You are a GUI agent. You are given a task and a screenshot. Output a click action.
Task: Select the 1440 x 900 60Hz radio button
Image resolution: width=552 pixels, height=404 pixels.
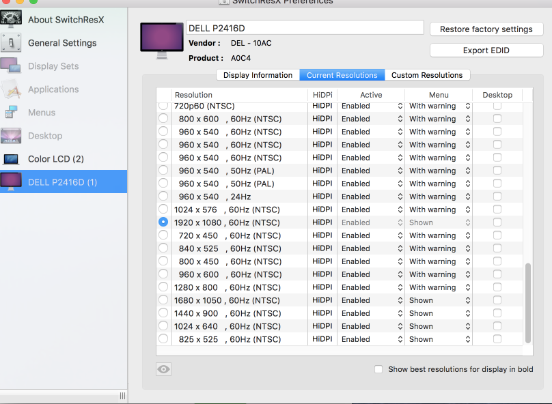(163, 313)
